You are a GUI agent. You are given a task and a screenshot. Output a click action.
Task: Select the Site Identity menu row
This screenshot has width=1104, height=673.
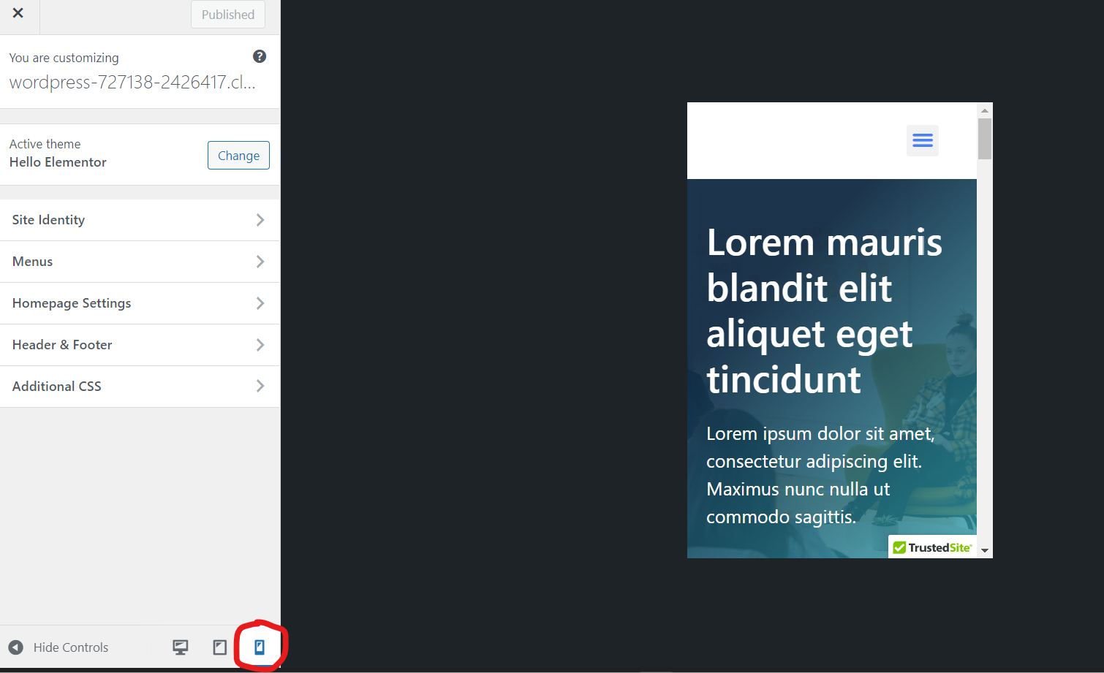[140, 219]
